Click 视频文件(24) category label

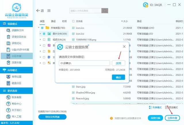59,40
